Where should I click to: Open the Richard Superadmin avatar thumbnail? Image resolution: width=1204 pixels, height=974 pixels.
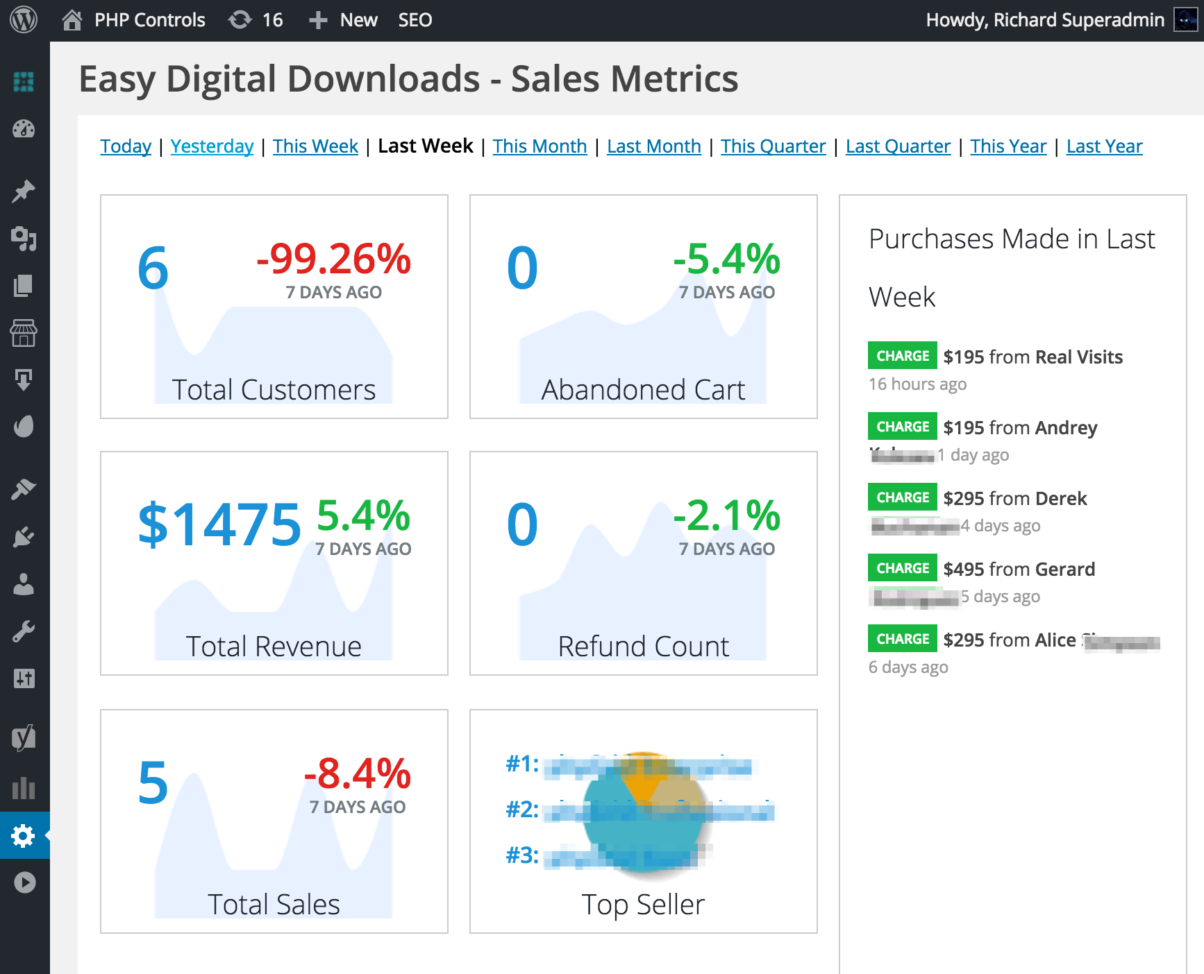(1186, 20)
